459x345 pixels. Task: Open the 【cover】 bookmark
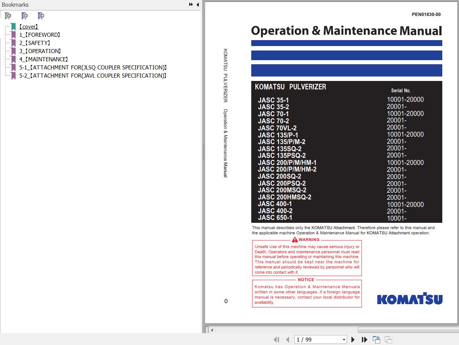pyautogui.click(x=29, y=27)
